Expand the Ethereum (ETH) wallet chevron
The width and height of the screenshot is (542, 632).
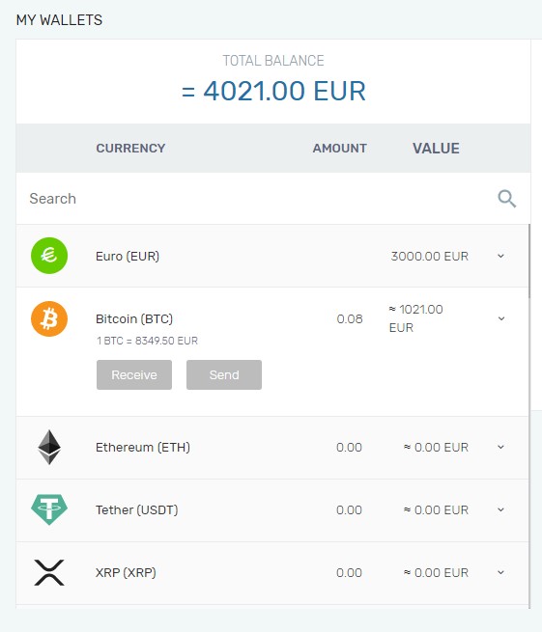coord(500,447)
